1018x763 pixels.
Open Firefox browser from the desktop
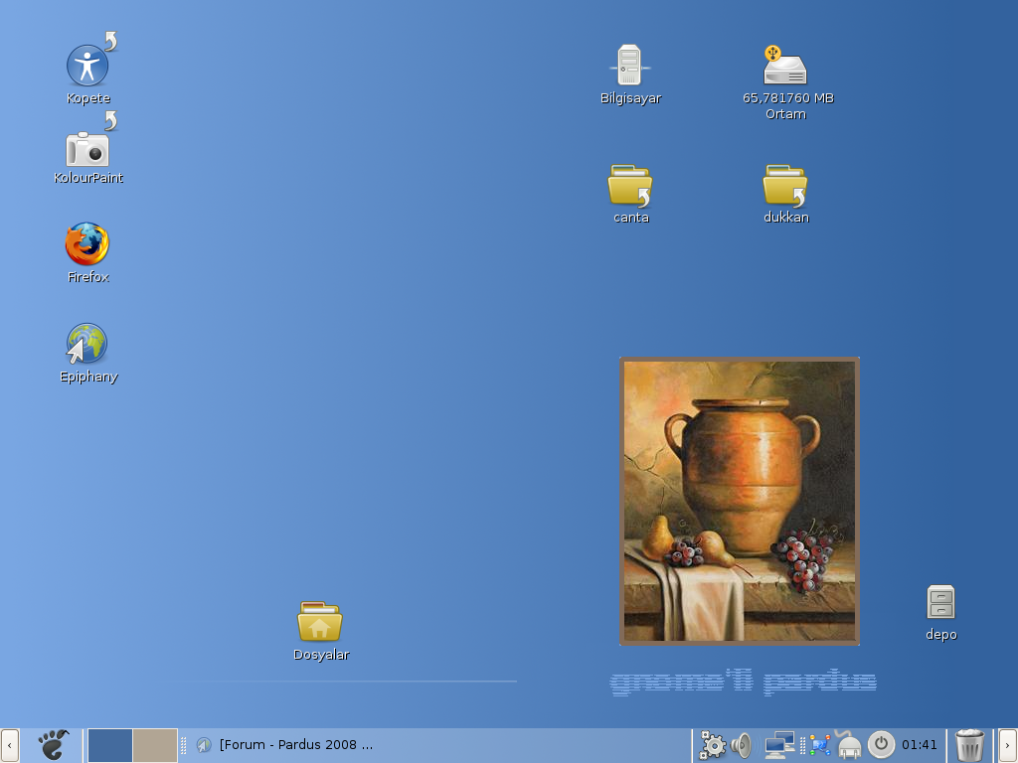pyautogui.click(x=87, y=244)
